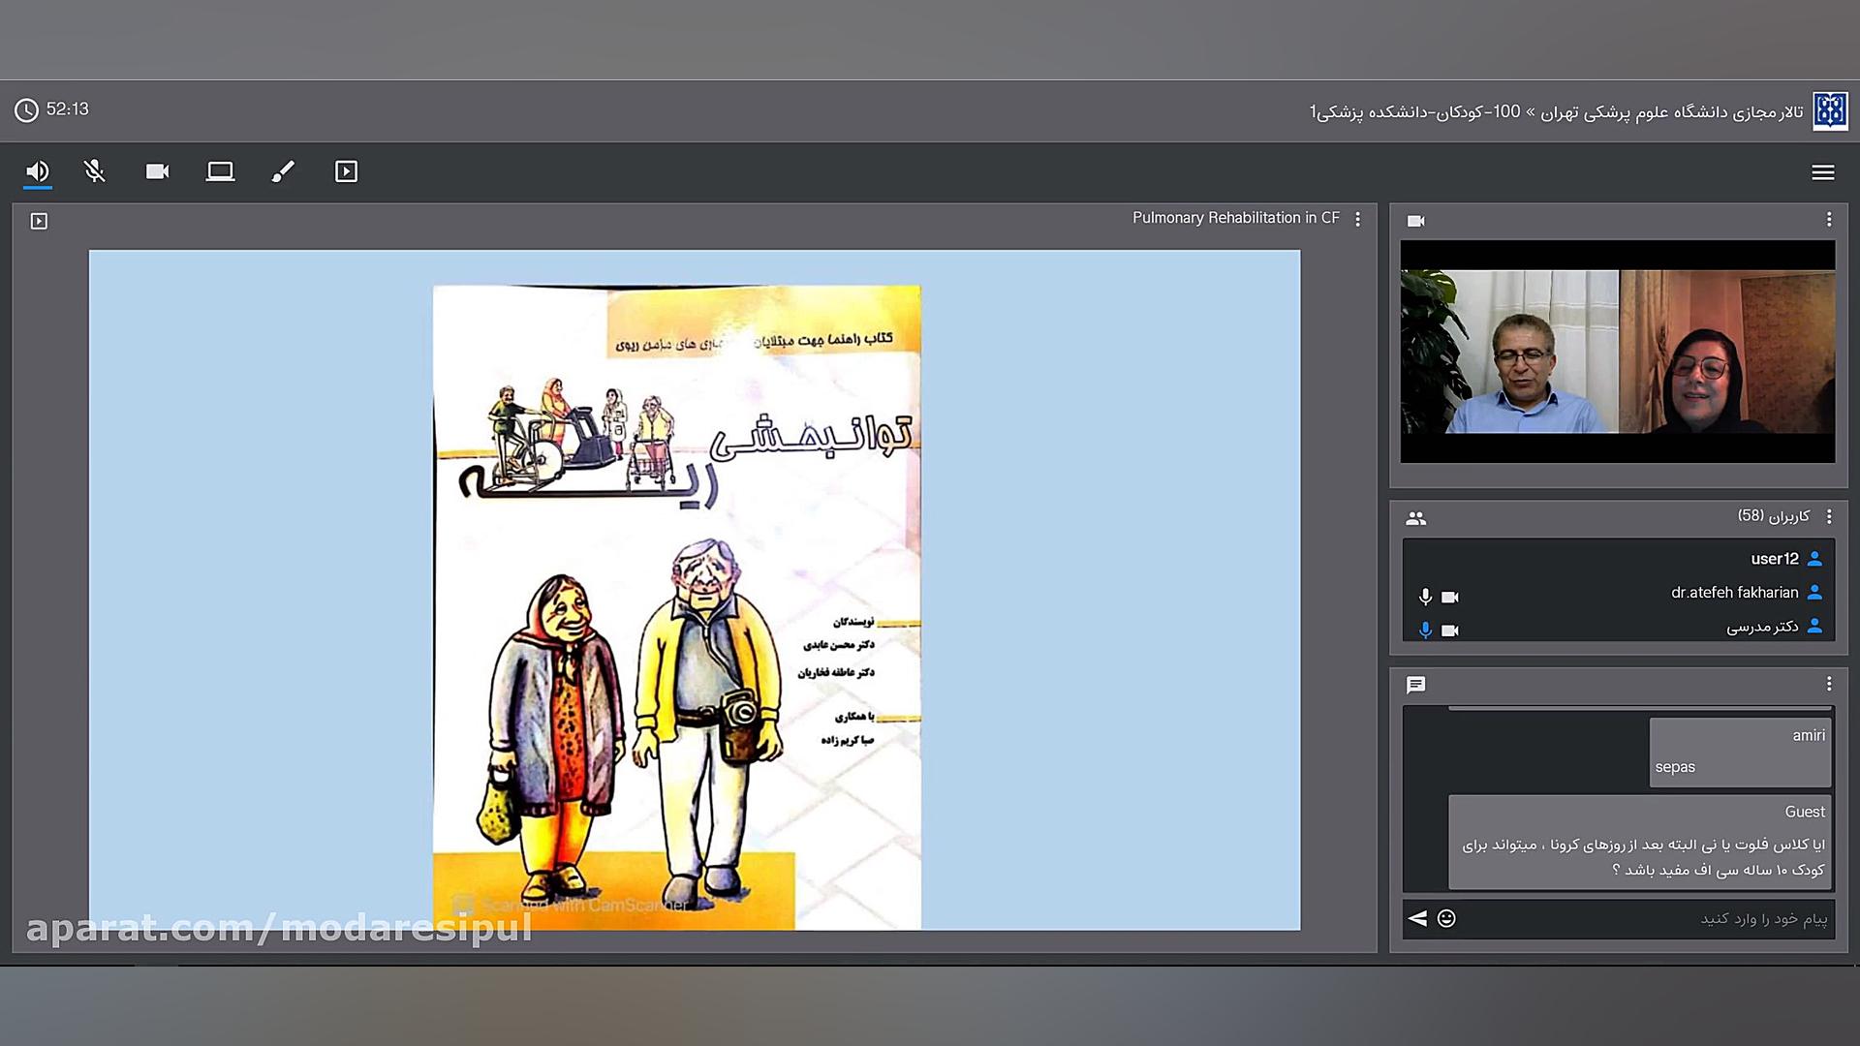Screen dimensions: 1860x1046
Task: Open the chat panel three-dot menu
Action: click(x=1828, y=685)
